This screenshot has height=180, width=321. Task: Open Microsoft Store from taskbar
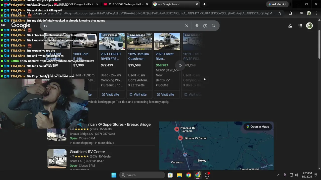point(170,175)
